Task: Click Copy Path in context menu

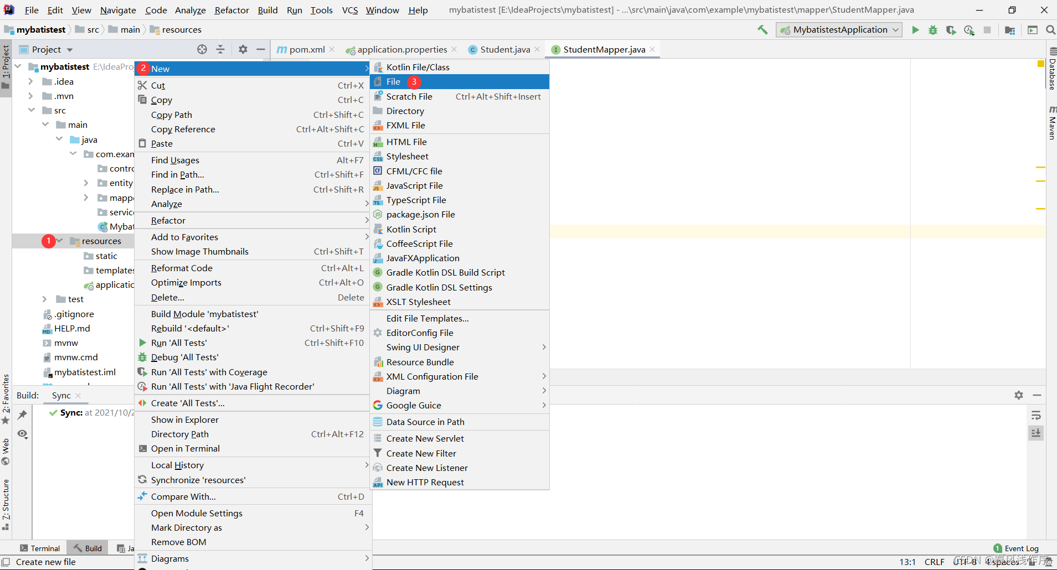Action: [x=252, y=115]
